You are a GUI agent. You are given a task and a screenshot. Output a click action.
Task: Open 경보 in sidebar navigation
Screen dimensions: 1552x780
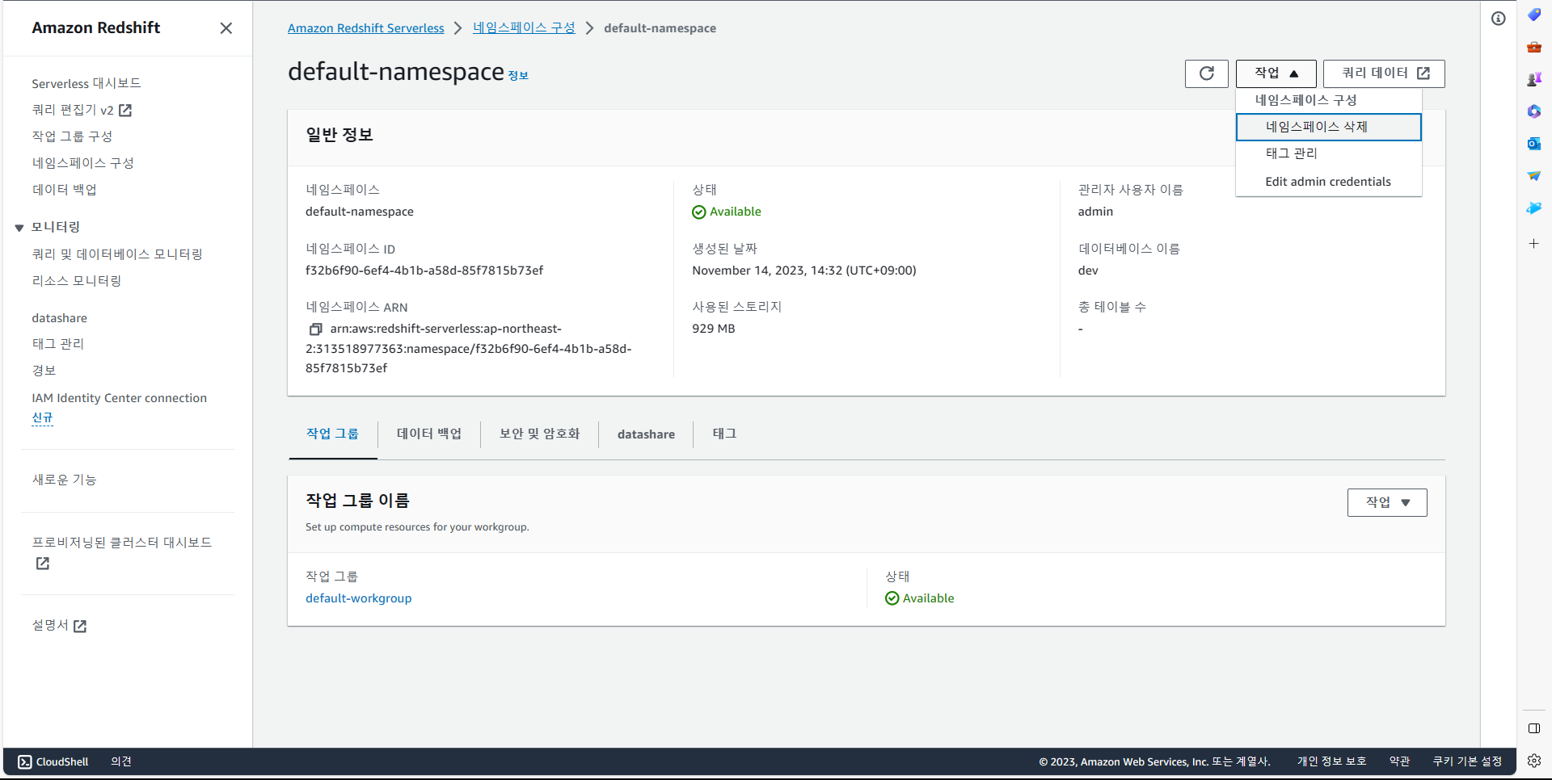(44, 371)
